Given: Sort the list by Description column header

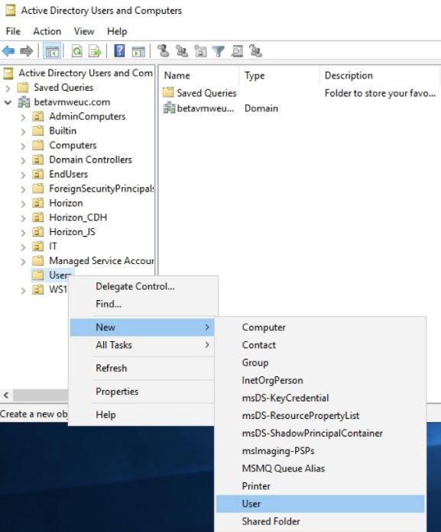Looking at the screenshot, I should [380, 76].
